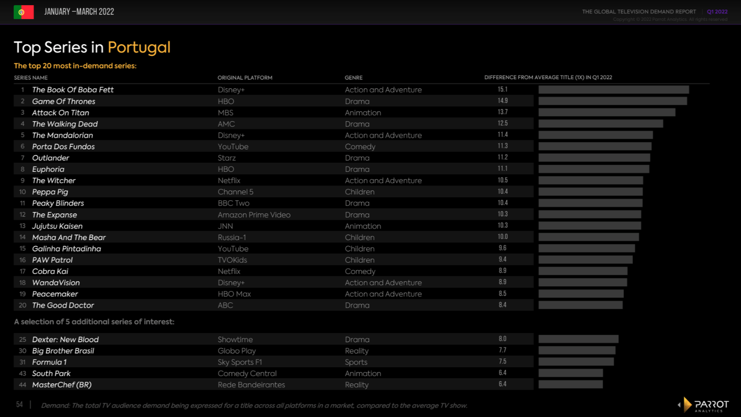This screenshot has width=741, height=417.
Task: Click 'Globo Play' platform cell
Action: click(x=237, y=351)
